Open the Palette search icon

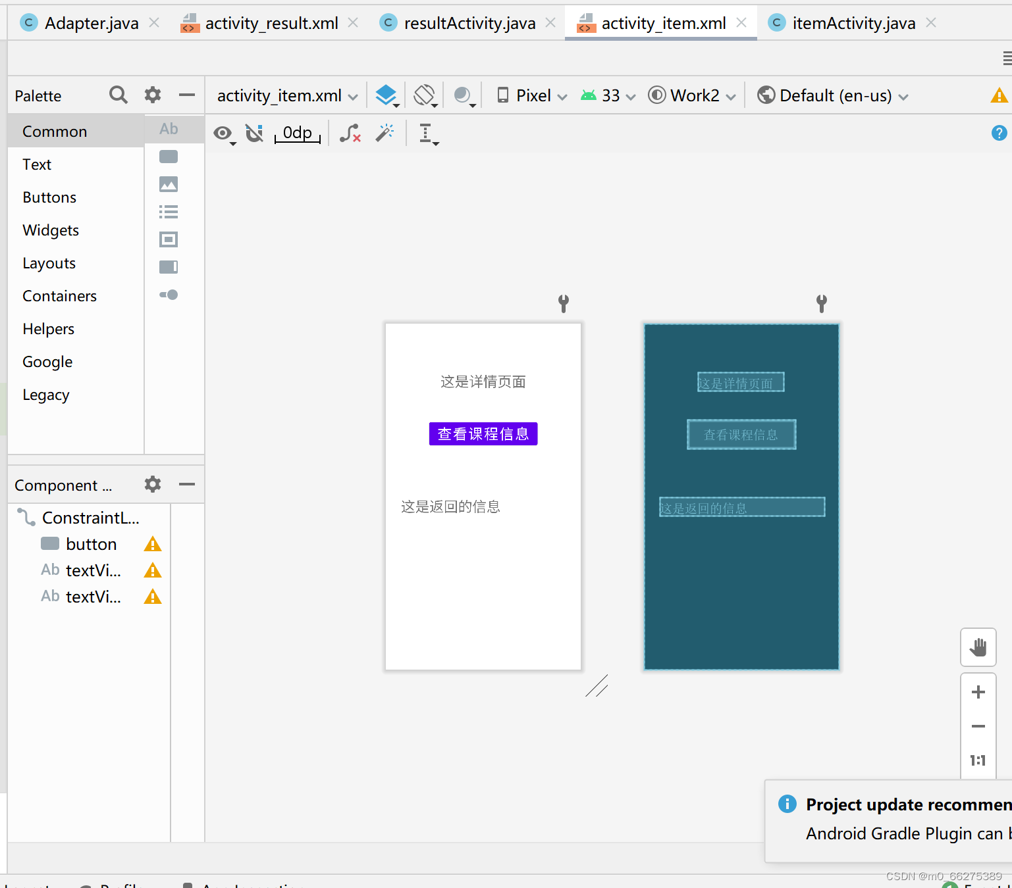click(x=119, y=95)
